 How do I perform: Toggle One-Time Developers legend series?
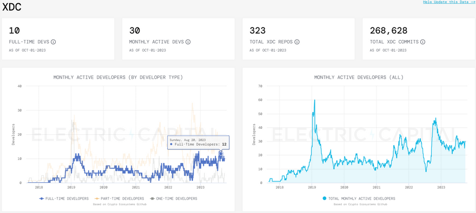pos(173,198)
